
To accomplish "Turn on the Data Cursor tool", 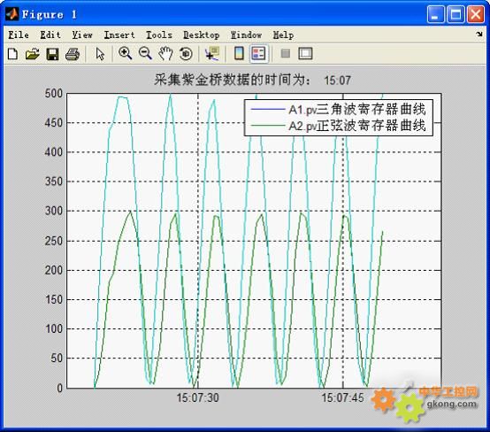I will (212, 53).
